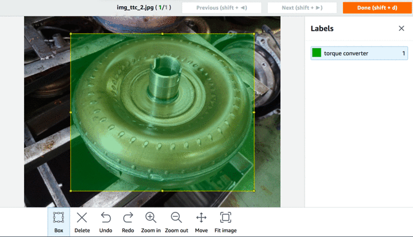Screen dimensions: 413x237
Task: Click the torque converter center hub in image
Action: (164, 79)
